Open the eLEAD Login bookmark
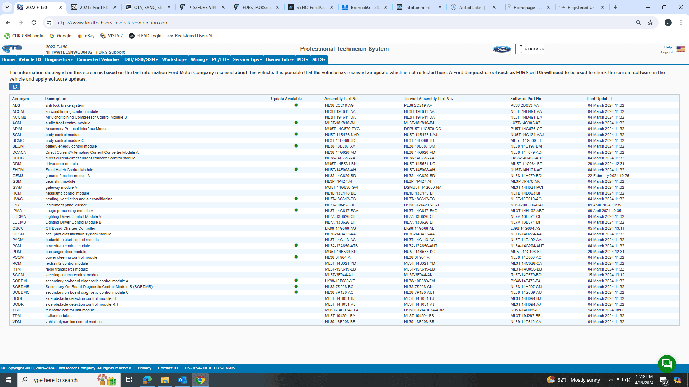 (145, 36)
